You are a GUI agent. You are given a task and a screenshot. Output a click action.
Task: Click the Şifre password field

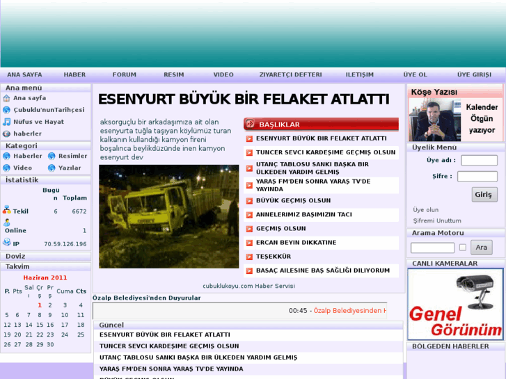pos(477,177)
